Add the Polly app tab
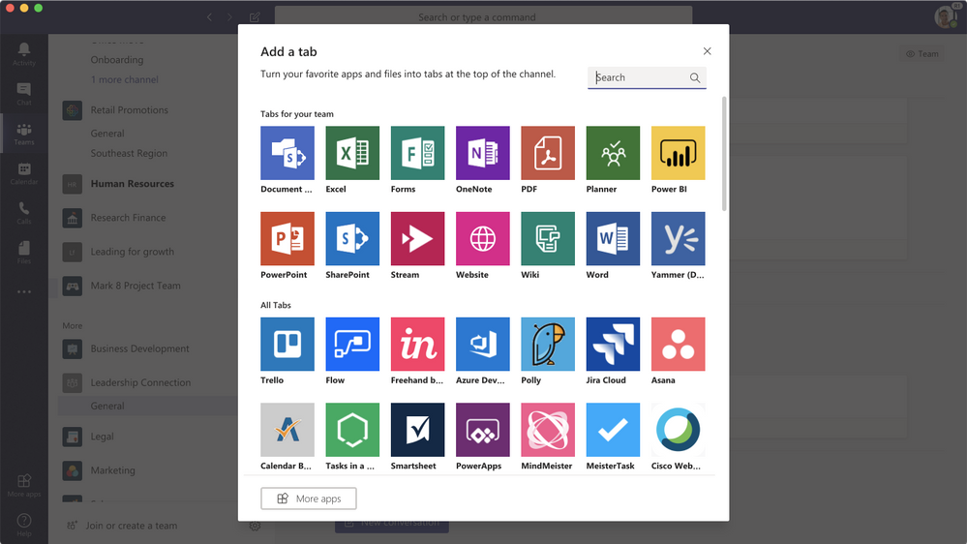This screenshot has height=544, width=967. click(x=548, y=345)
